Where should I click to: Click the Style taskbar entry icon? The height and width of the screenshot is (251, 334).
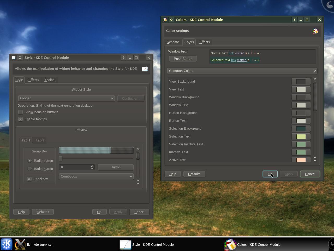pyautogui.click(x=125, y=244)
